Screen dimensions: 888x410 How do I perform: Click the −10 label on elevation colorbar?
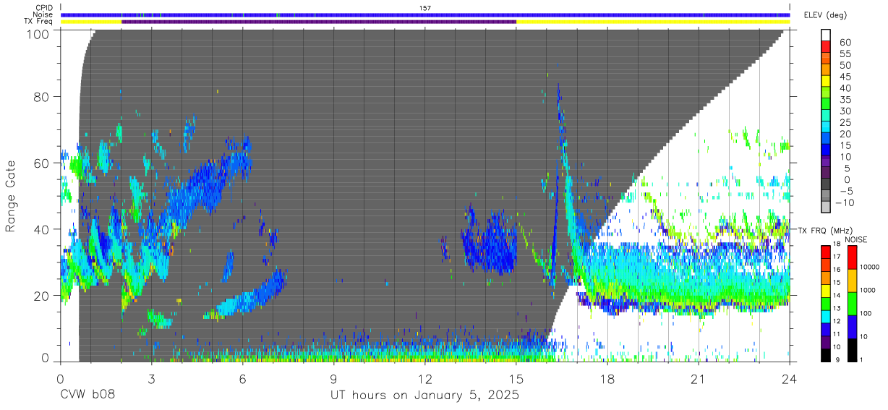[x=843, y=202]
